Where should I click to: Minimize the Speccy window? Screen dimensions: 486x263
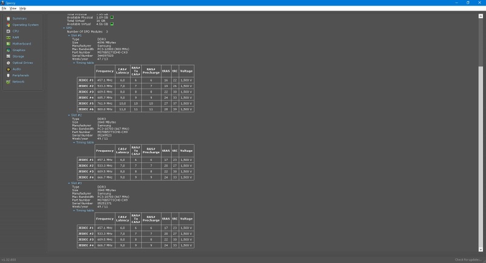pyautogui.click(x=456, y=3)
